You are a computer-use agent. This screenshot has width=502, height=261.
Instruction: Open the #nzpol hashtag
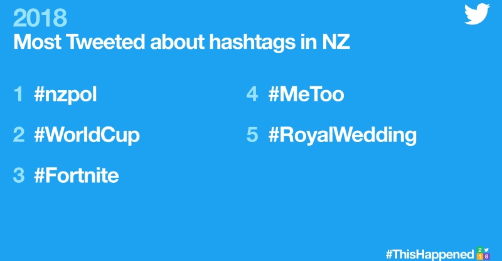[65, 95]
